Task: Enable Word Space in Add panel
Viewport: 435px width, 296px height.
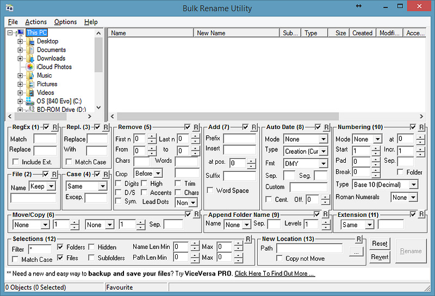Action: coord(210,190)
